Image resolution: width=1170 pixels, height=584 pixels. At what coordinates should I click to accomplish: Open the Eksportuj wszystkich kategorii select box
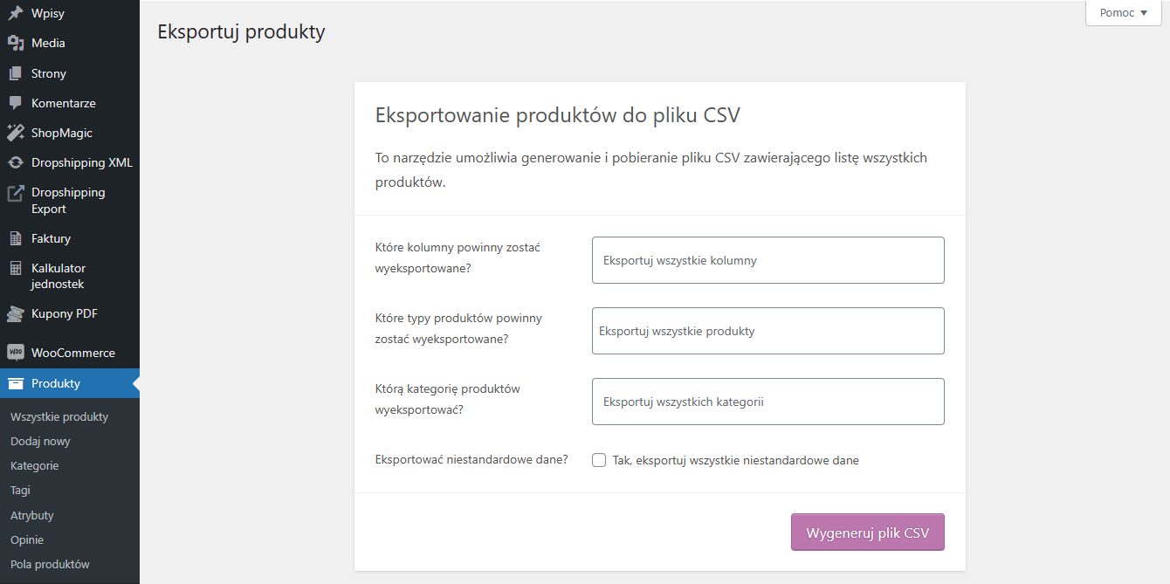[x=768, y=402]
